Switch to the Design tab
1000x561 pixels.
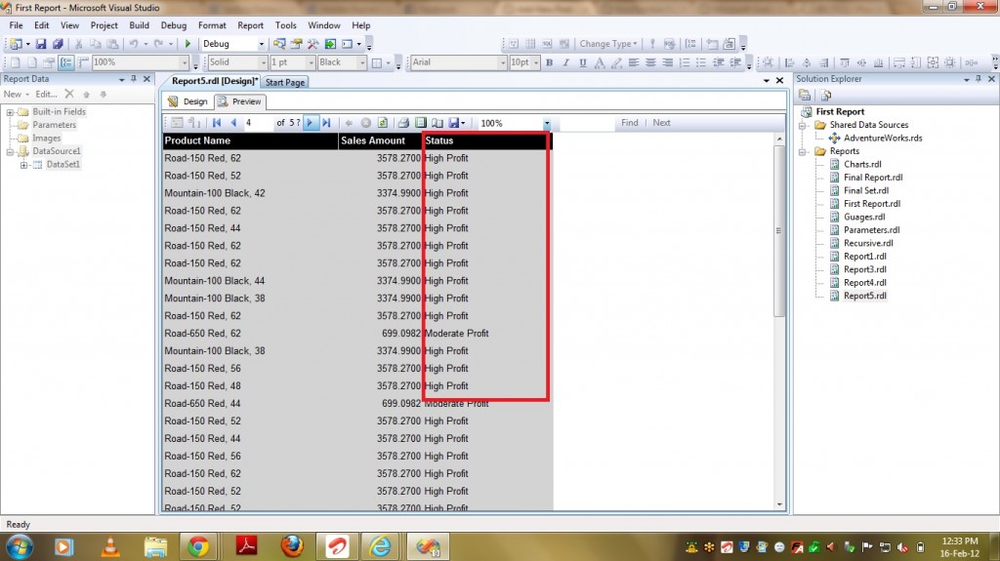(188, 101)
